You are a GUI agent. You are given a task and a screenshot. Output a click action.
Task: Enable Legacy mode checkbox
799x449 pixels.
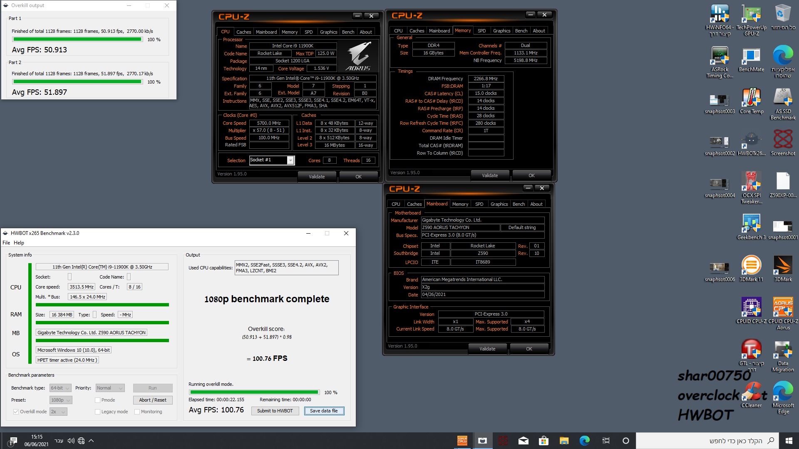(97, 412)
